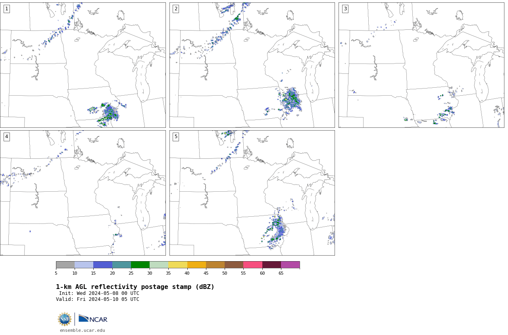Click the pale green 30-35 dBZ swatch
This screenshot has width=508, height=335.
tap(159, 265)
